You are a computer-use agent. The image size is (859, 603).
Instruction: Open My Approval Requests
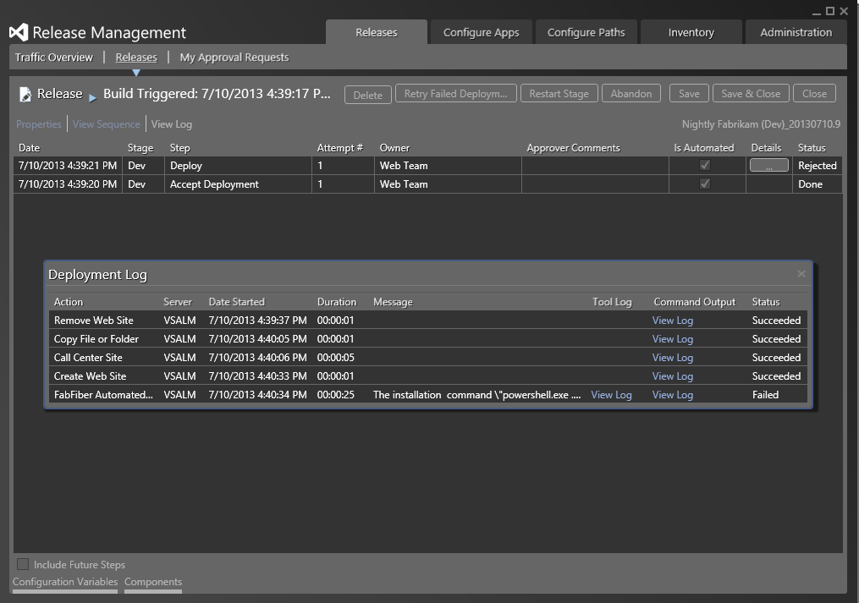click(x=234, y=57)
